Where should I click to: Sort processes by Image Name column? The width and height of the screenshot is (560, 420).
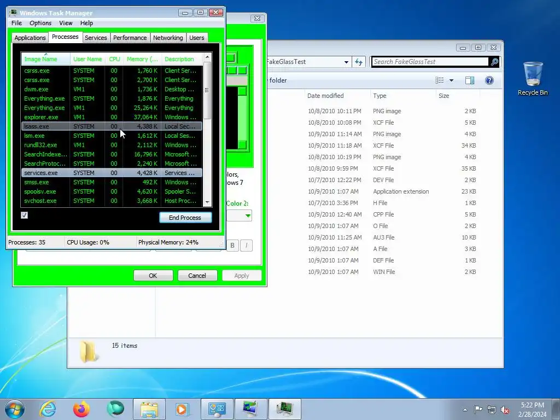tap(46, 59)
